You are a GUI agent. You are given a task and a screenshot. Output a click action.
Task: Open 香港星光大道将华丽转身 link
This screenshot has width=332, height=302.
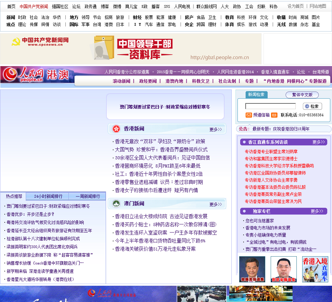coord(40,280)
